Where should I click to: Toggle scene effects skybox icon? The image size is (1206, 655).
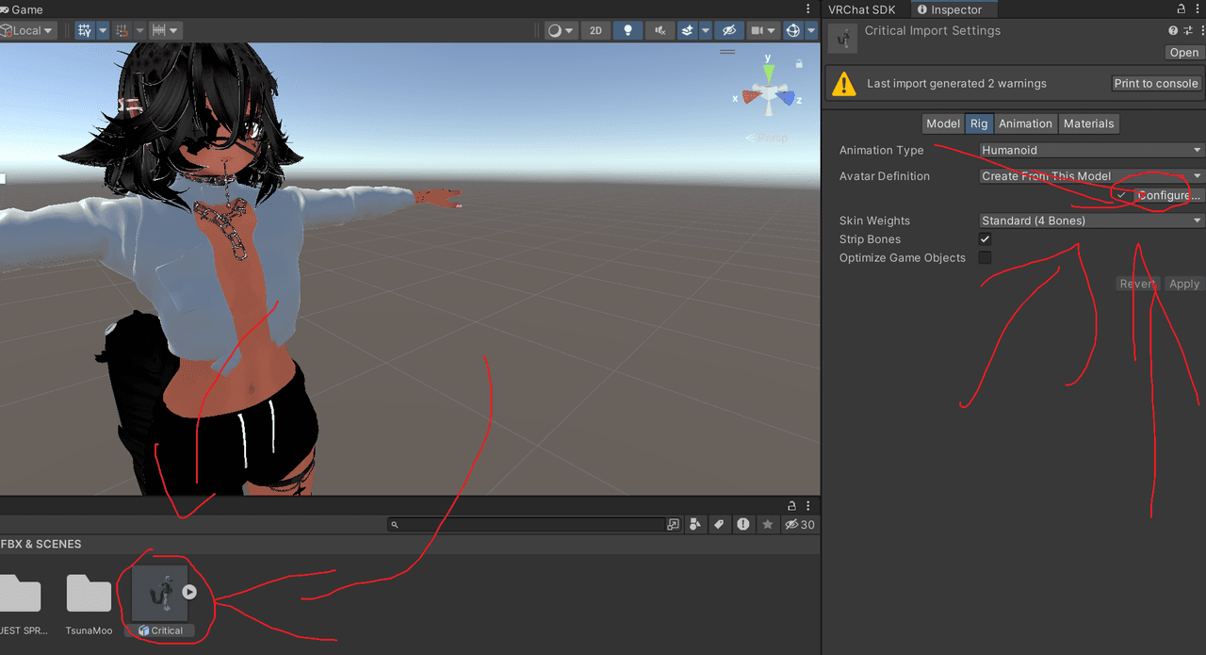[x=688, y=30]
